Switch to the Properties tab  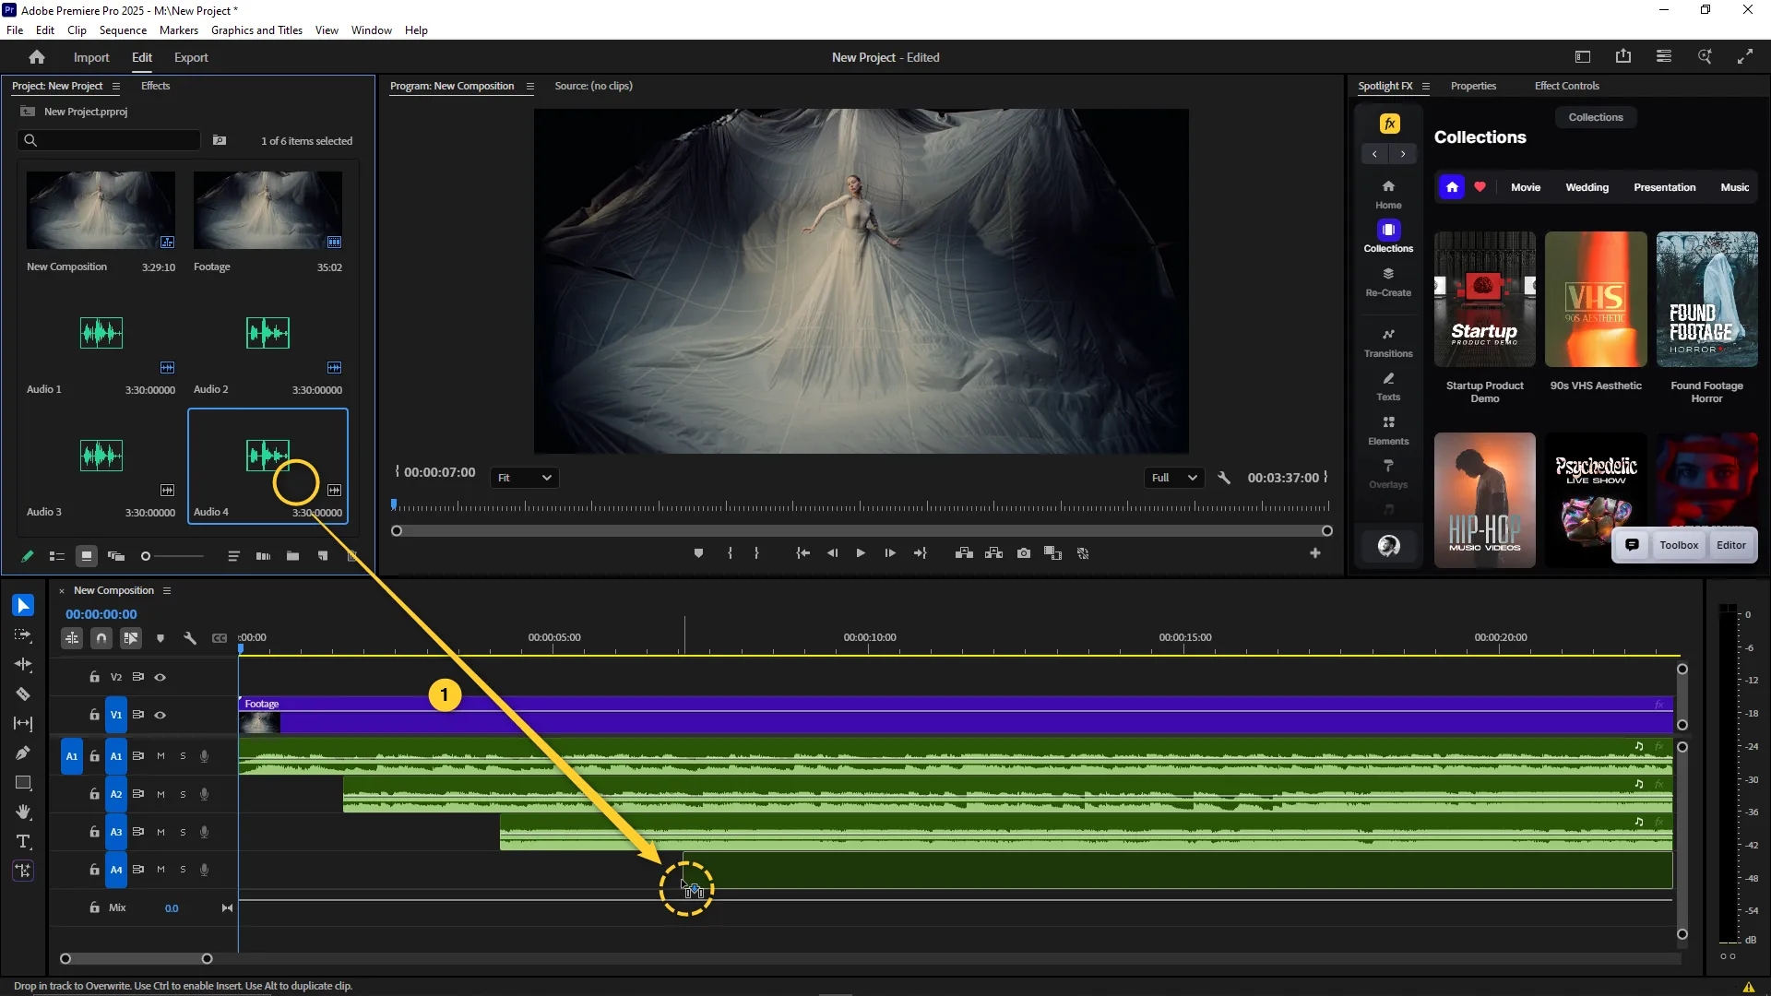pyautogui.click(x=1473, y=86)
